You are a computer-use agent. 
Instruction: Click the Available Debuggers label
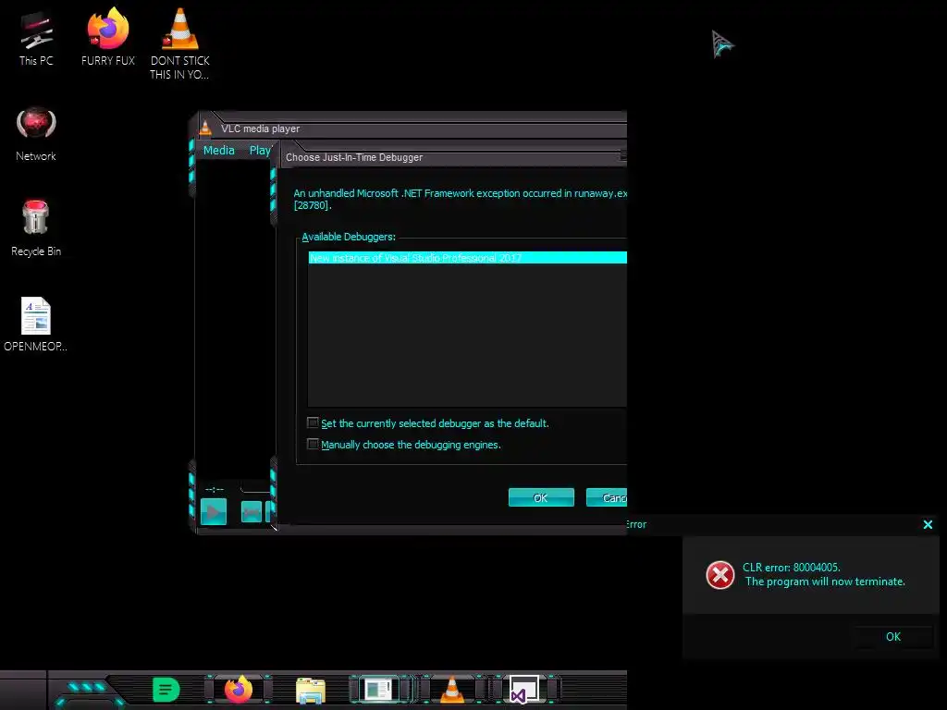click(x=349, y=237)
